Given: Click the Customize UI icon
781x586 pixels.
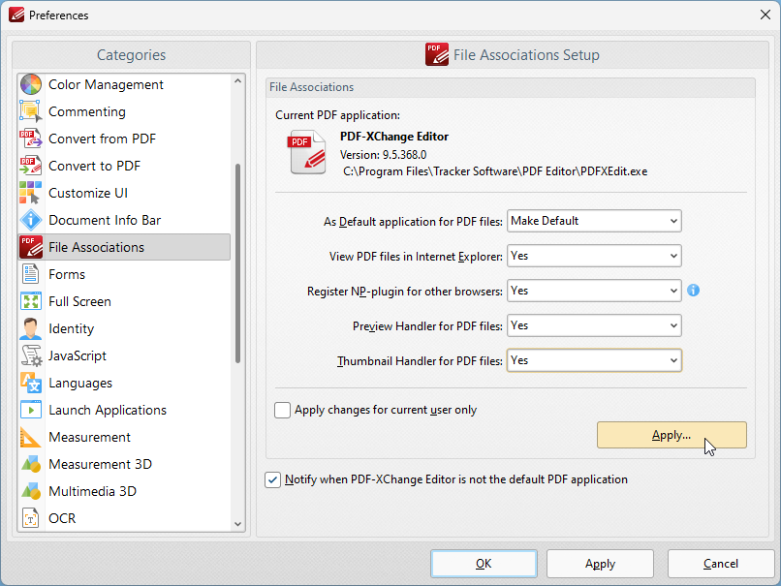Looking at the screenshot, I should [x=31, y=193].
